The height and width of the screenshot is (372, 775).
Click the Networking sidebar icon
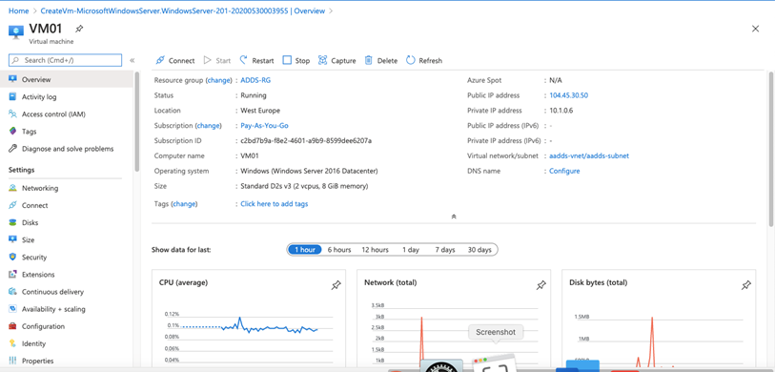tap(12, 188)
